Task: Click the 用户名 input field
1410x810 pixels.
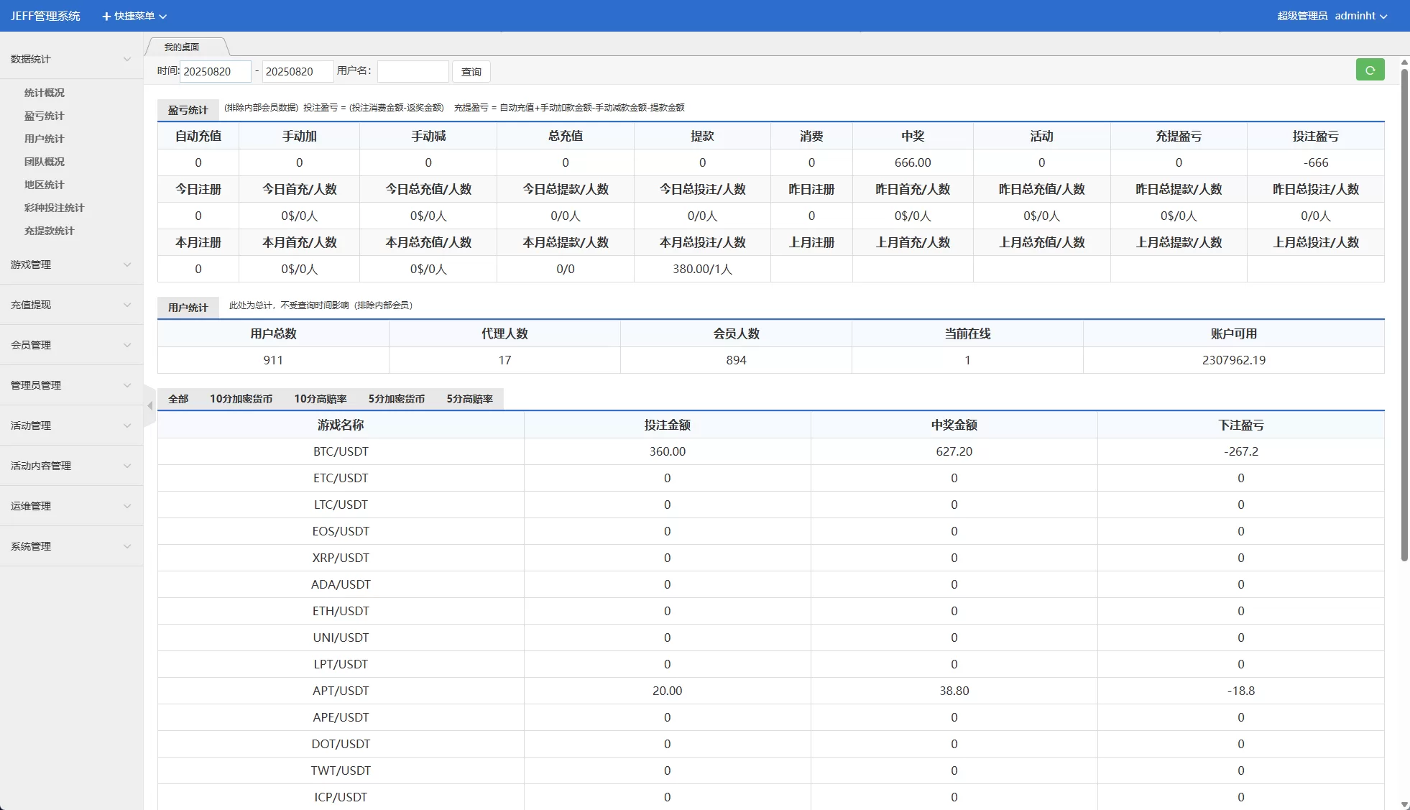Action: 413,71
